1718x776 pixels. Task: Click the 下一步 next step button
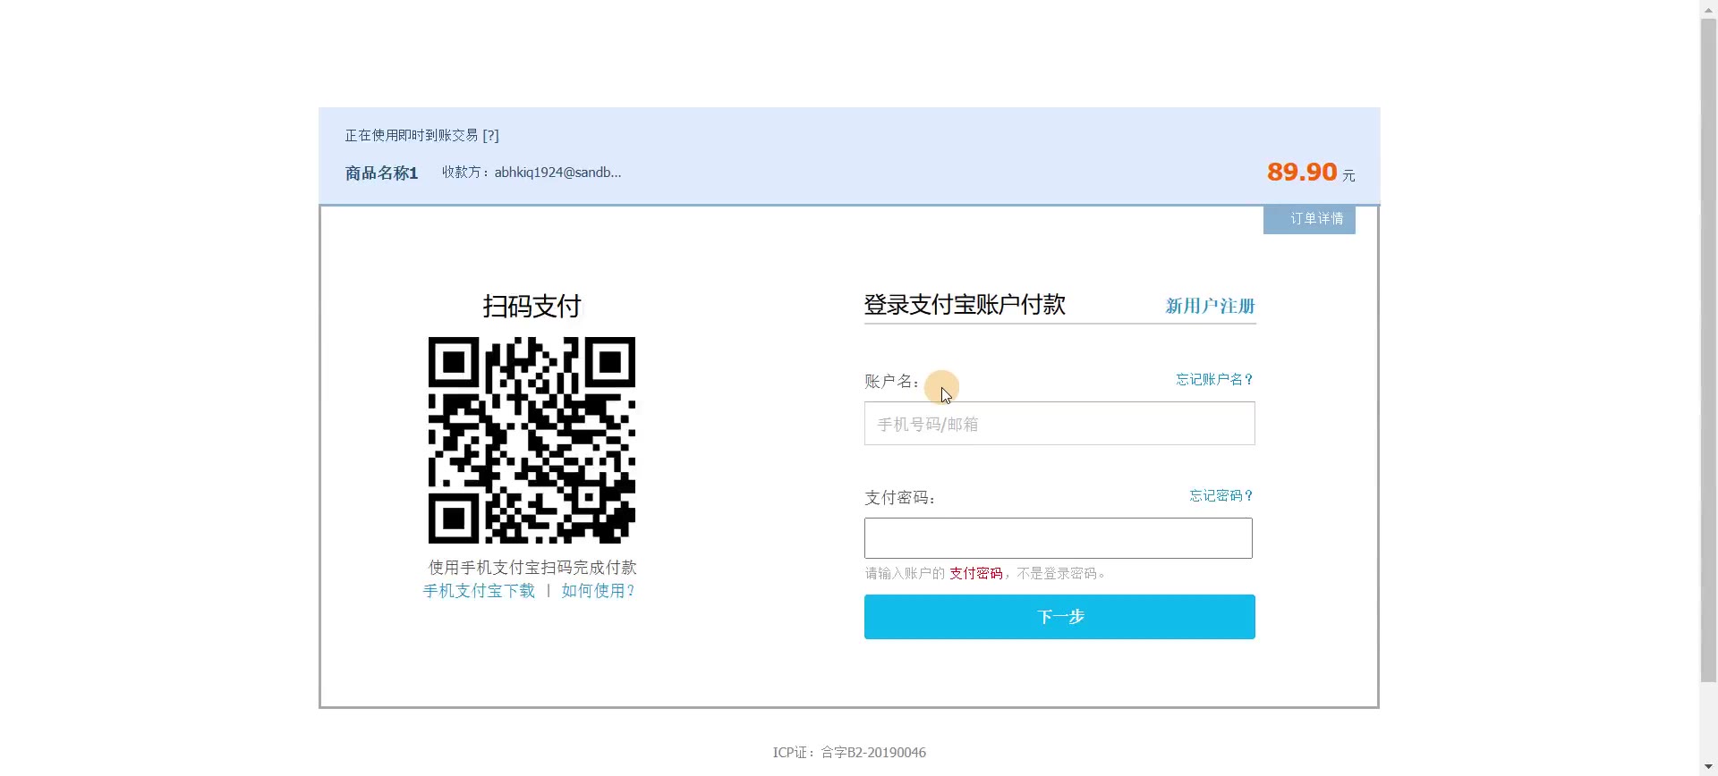[x=1059, y=617]
